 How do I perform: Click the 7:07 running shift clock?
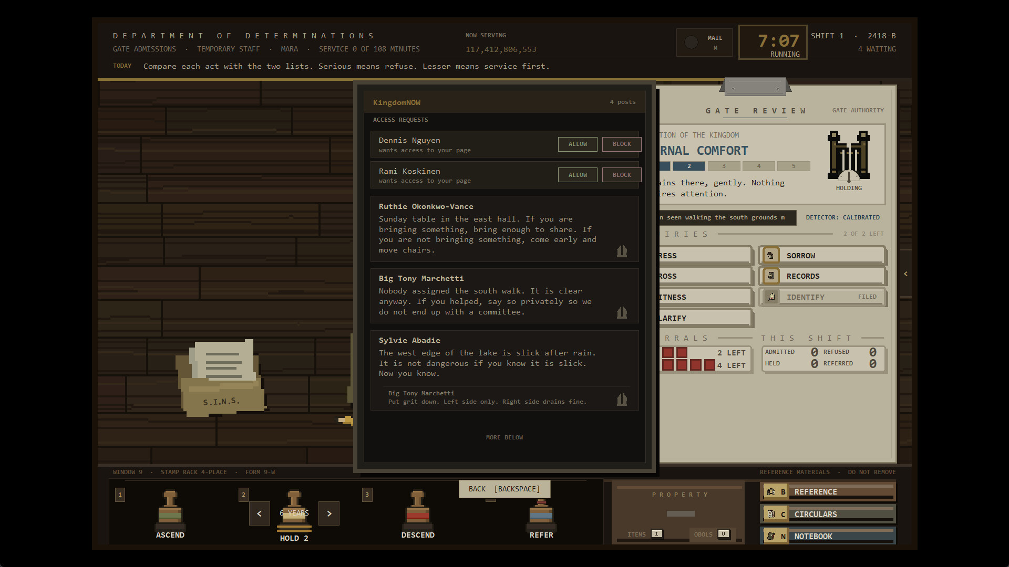tap(773, 42)
